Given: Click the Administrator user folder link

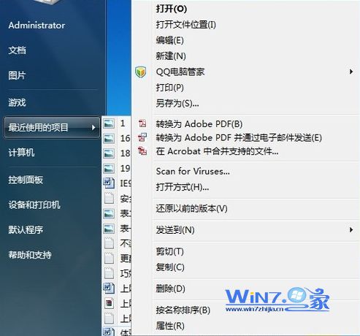Looking at the screenshot, I should pyautogui.click(x=37, y=26).
